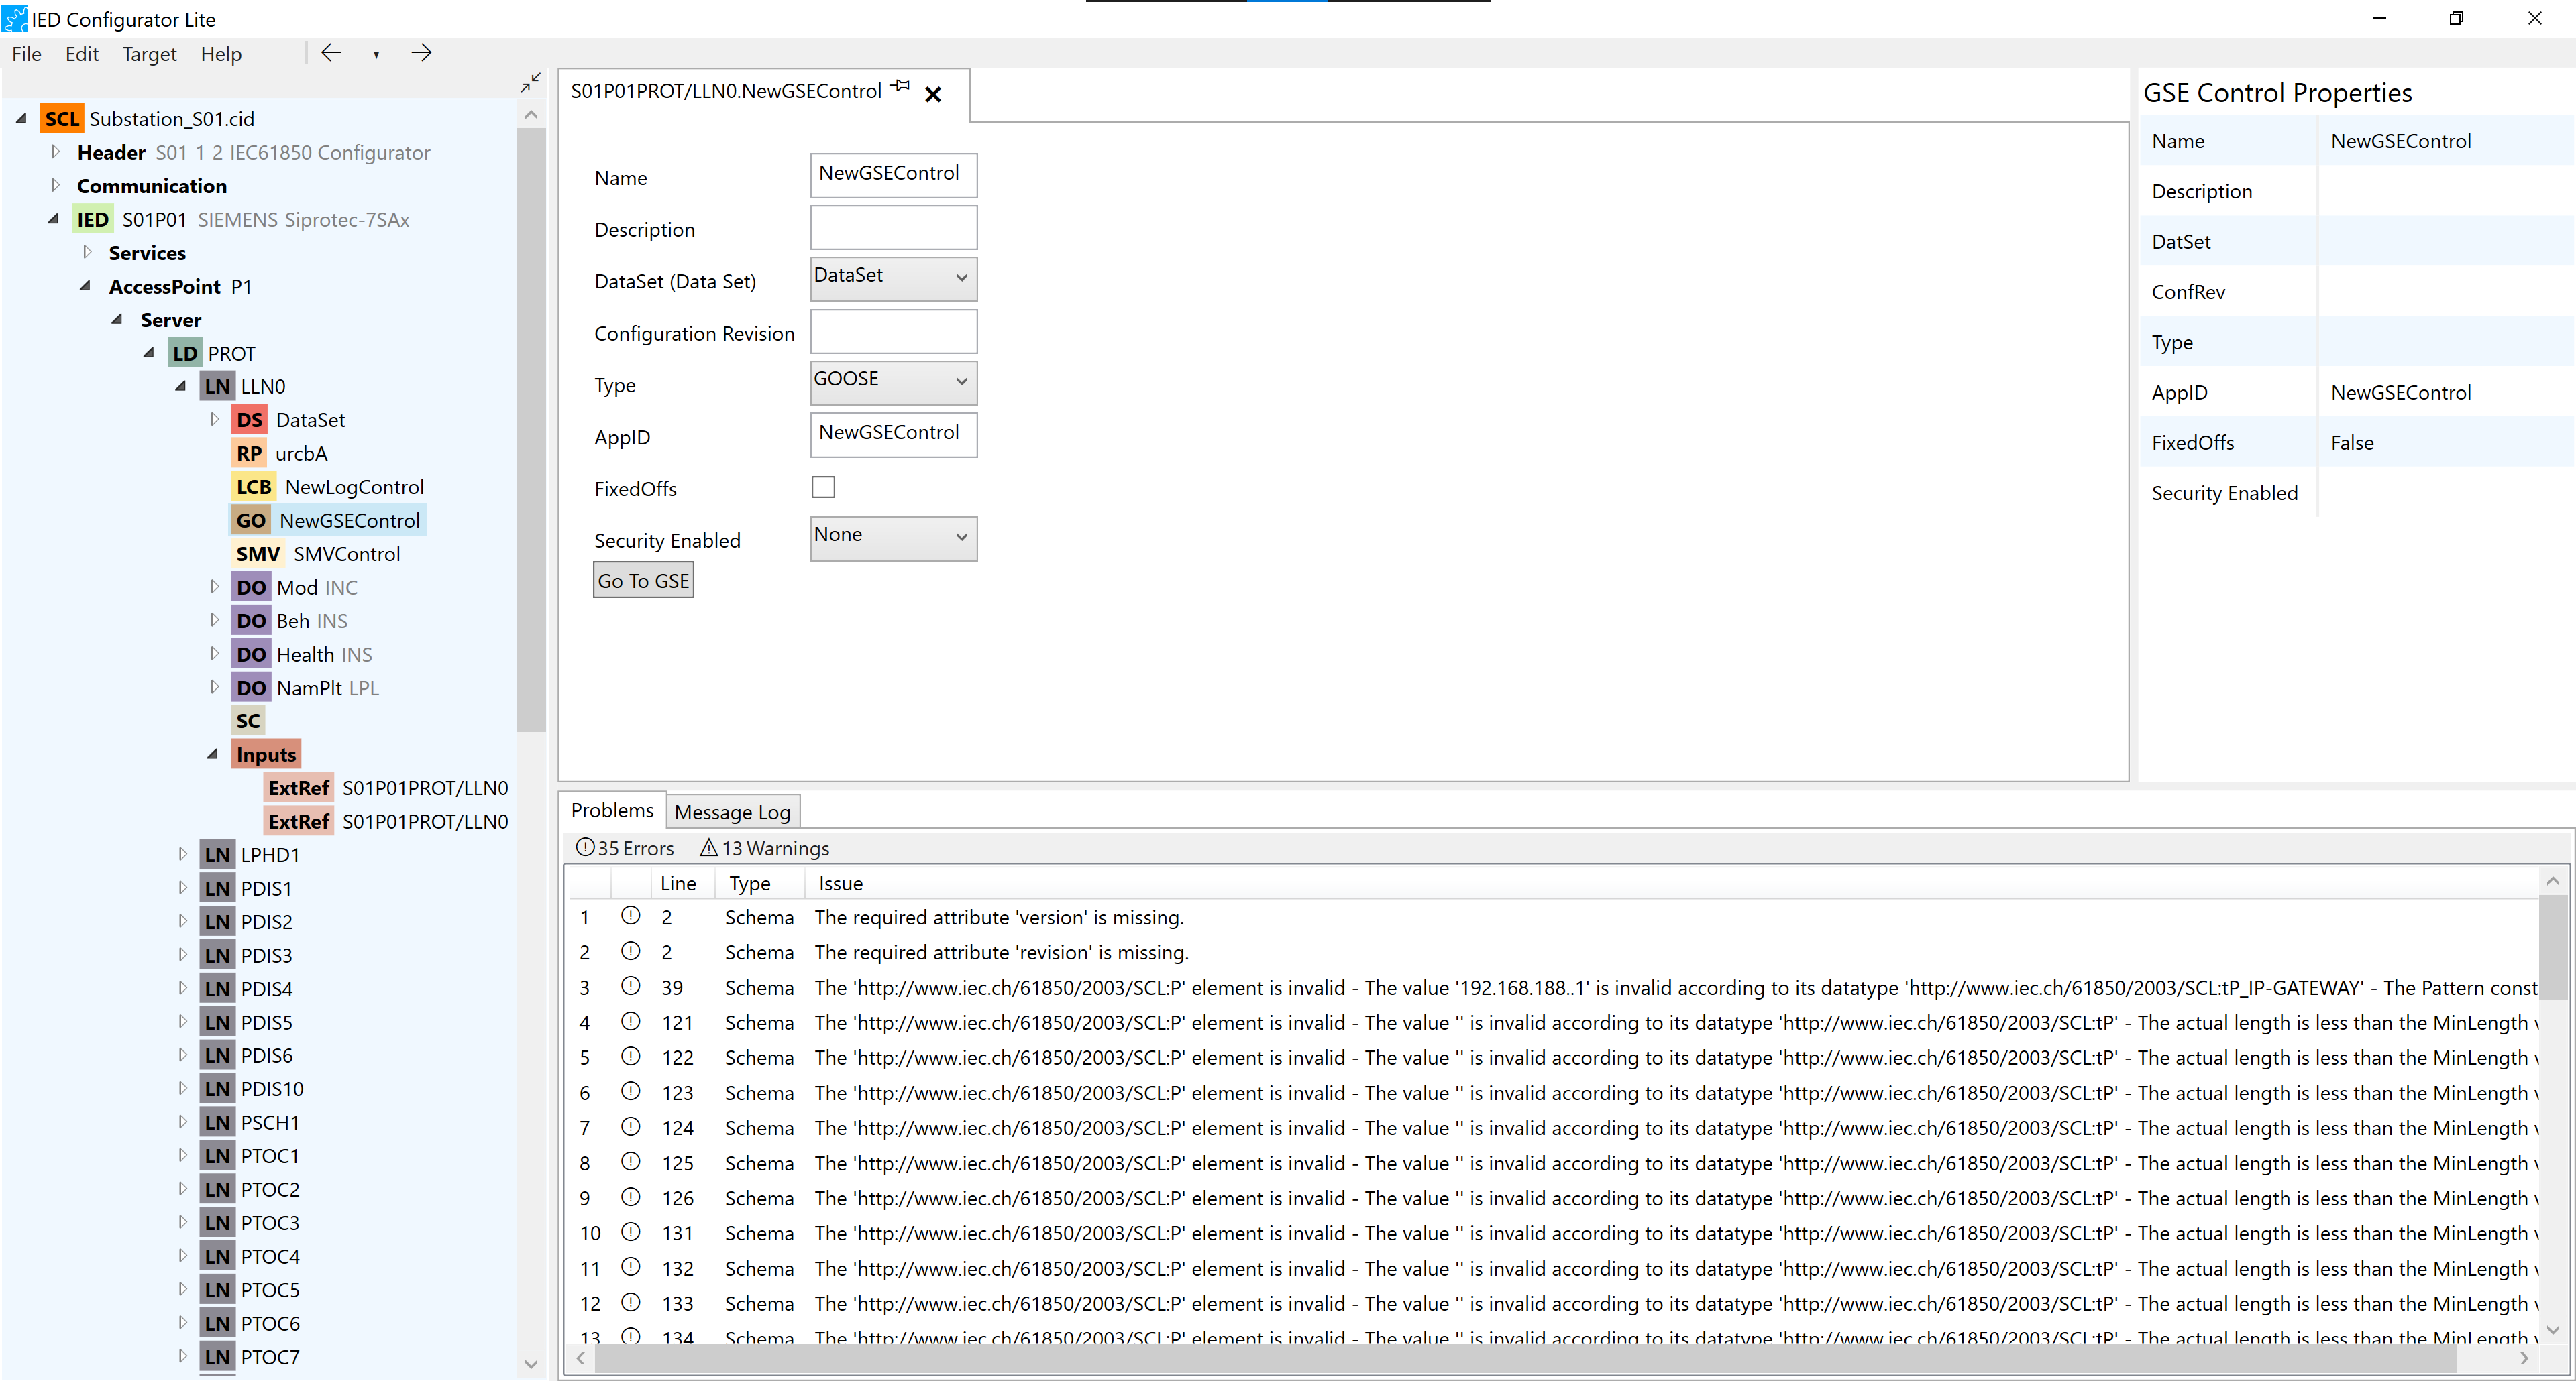Viewport: 2576px width, 1381px height.
Task: Open the File menu
Action: 27,54
